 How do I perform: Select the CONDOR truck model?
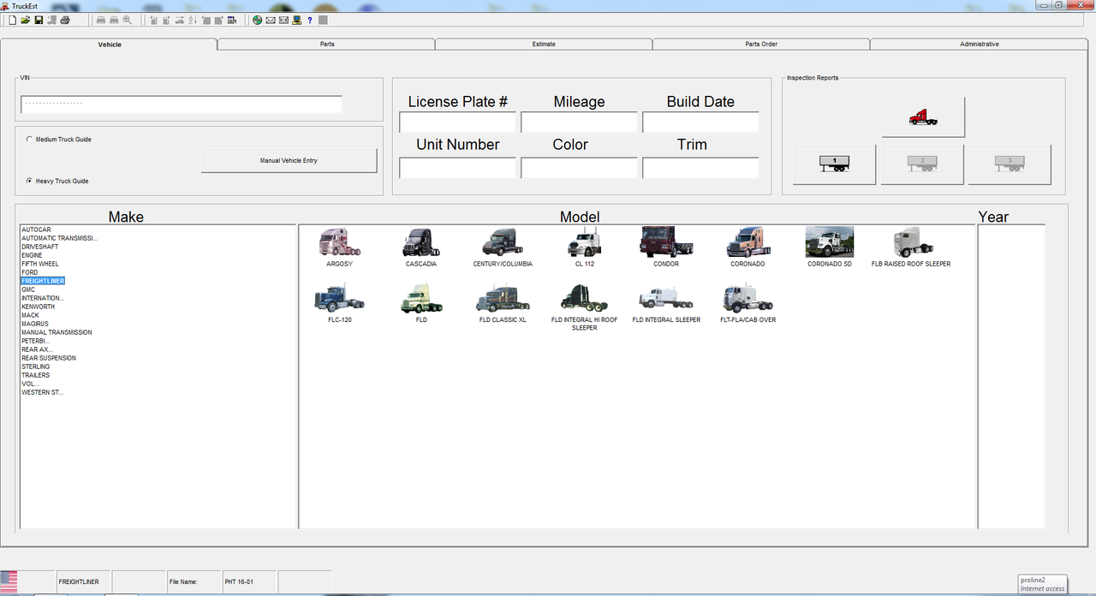click(666, 247)
